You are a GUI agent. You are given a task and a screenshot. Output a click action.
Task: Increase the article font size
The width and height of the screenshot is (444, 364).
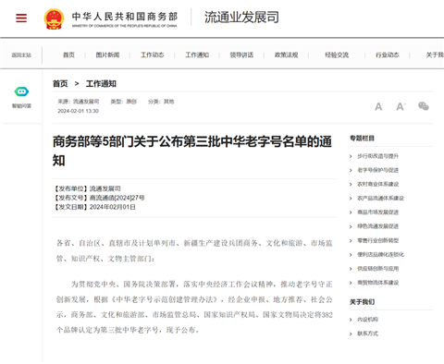(x=401, y=106)
